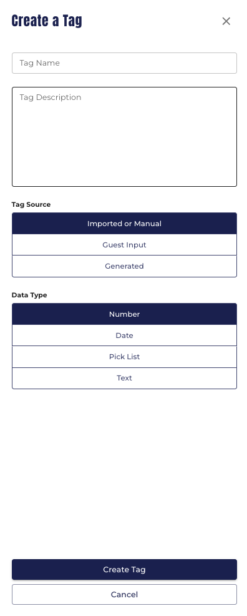
Task: Click the Tag Description placeholder text
Action: (50, 97)
